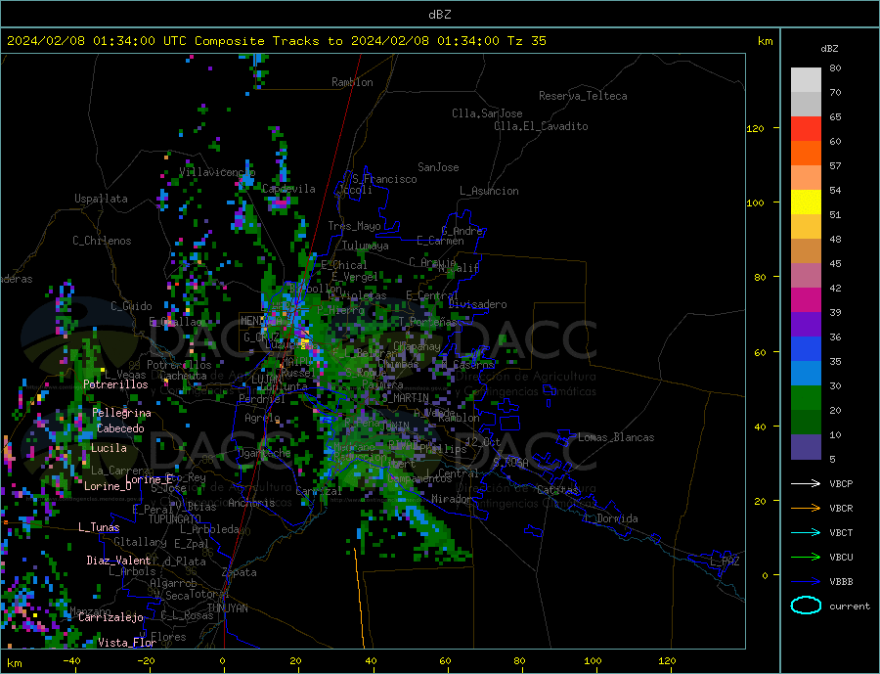Click the white Potrerillos station label

(x=115, y=384)
